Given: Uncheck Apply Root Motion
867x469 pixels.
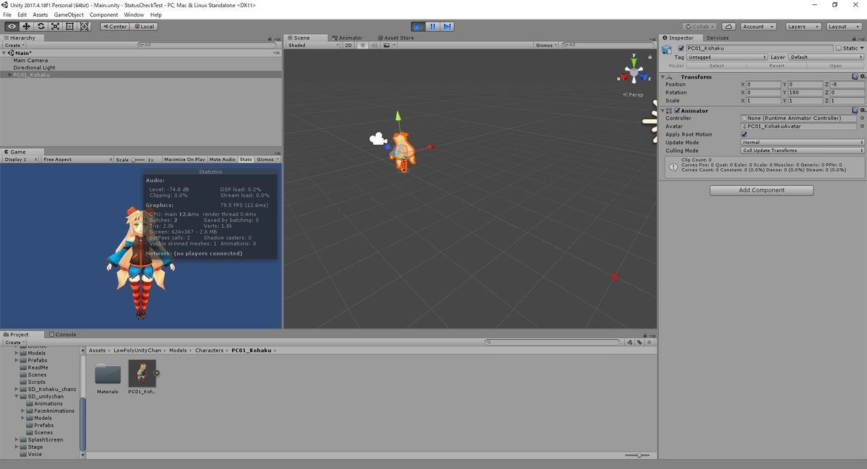Looking at the screenshot, I should (x=744, y=134).
